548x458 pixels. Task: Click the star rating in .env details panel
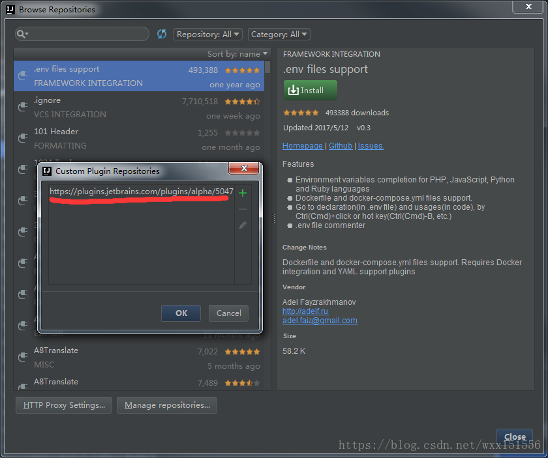pyautogui.click(x=301, y=113)
